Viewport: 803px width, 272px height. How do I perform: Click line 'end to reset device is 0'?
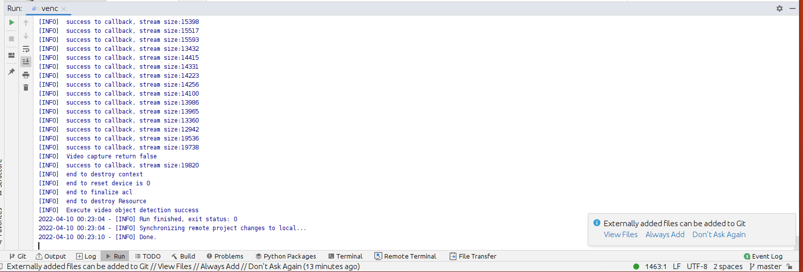(x=94, y=183)
